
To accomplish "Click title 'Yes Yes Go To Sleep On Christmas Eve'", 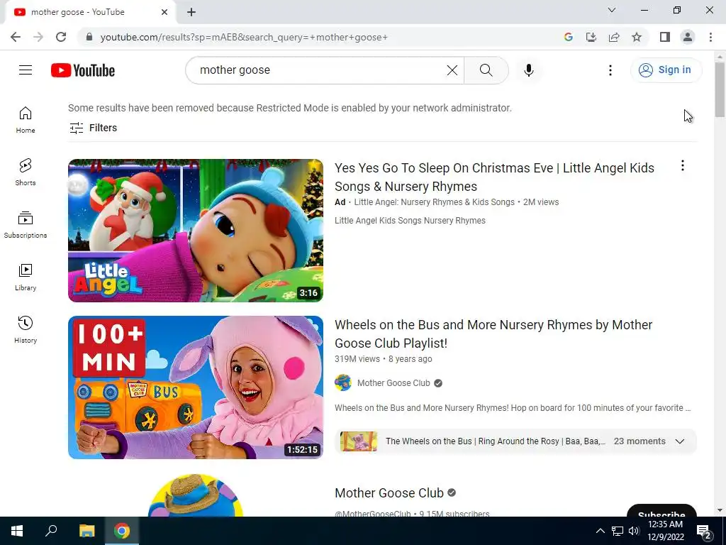I will (x=494, y=177).
